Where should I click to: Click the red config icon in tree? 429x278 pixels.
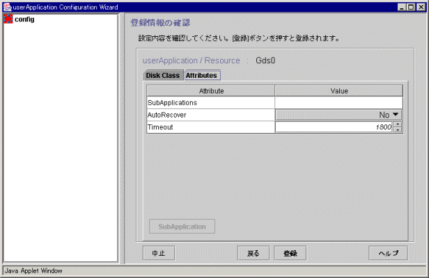(8, 19)
